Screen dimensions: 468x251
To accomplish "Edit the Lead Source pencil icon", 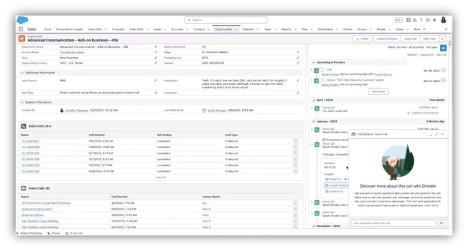I will [155, 80].
